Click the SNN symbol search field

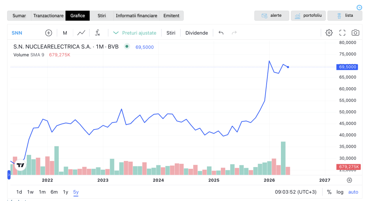coord(17,33)
